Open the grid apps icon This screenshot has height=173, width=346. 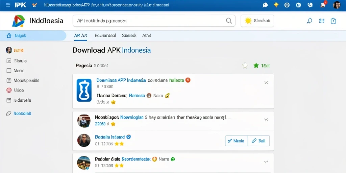pos(322,21)
